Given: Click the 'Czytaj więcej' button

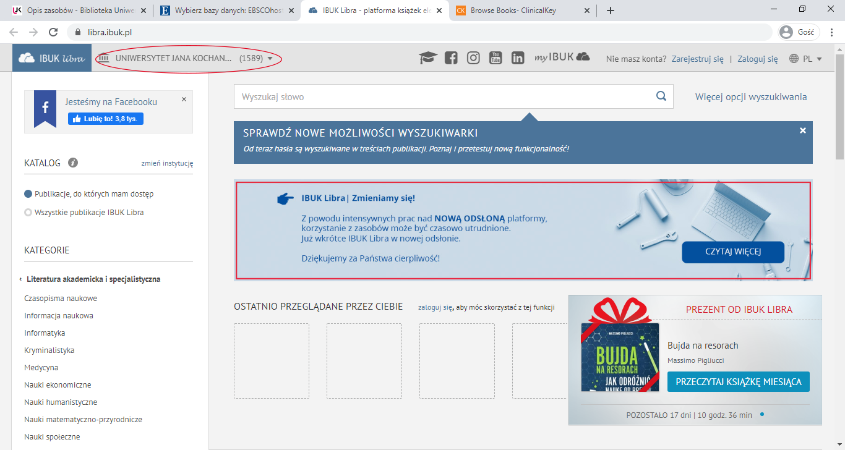Looking at the screenshot, I should coord(732,252).
